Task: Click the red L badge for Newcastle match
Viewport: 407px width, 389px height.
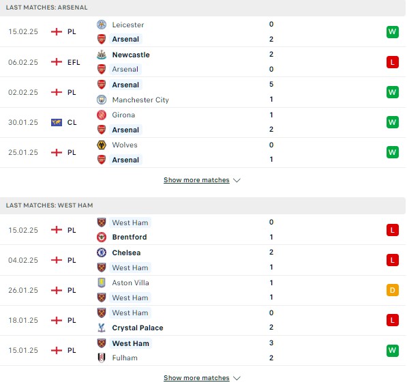Action: point(393,62)
